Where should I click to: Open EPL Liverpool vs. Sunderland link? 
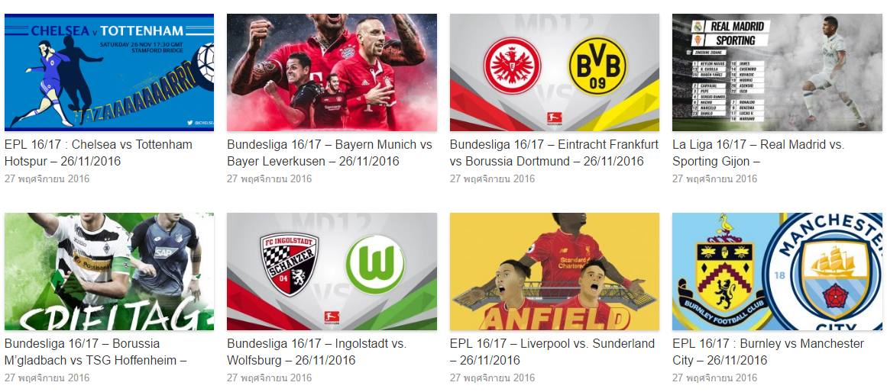coord(552,352)
